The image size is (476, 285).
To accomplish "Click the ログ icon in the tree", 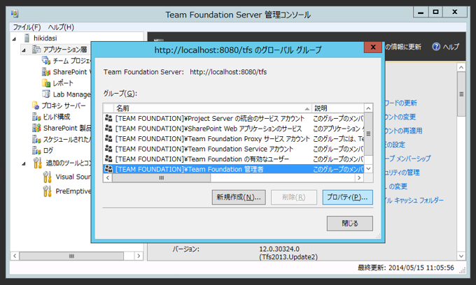I will 36,150.
